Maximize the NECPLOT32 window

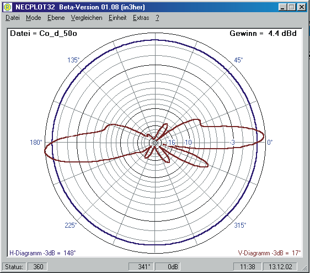point(291,7)
